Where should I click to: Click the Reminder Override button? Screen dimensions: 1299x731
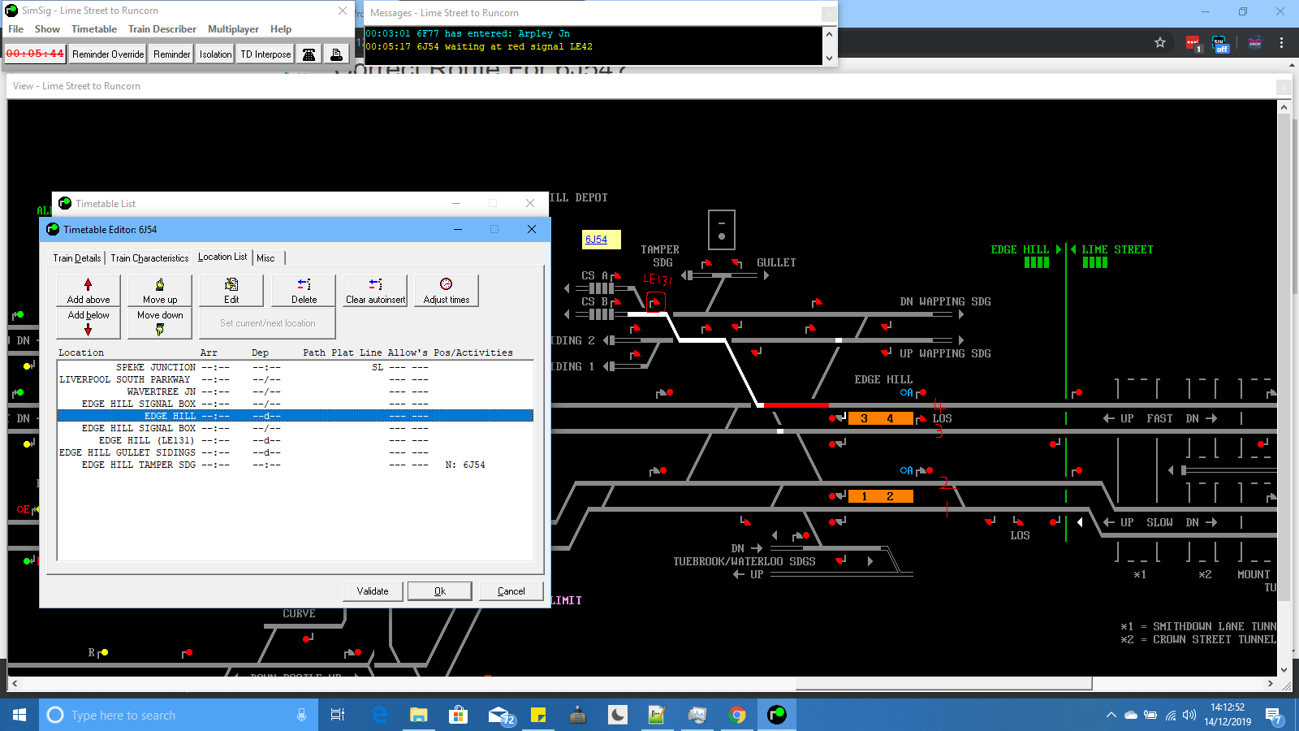pos(108,54)
